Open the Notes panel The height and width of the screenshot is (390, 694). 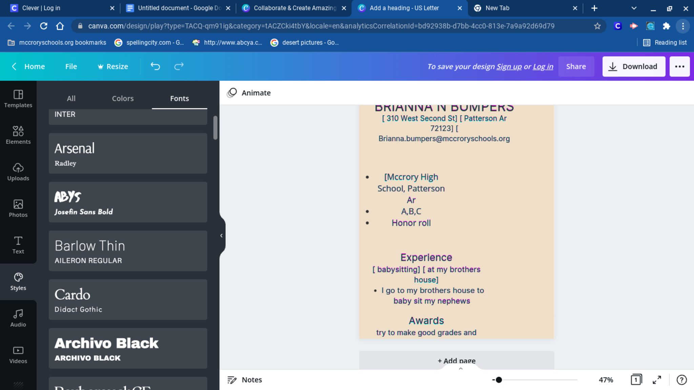[245, 380]
